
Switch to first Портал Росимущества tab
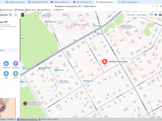pos(60,2)
